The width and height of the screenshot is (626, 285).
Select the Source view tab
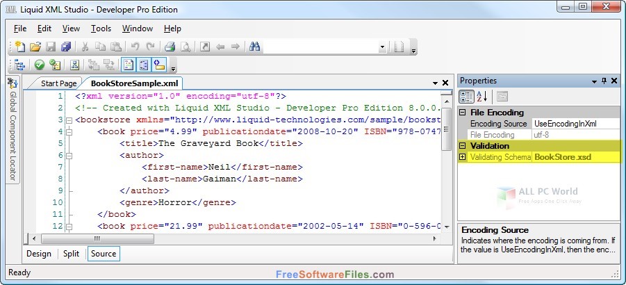tap(104, 254)
